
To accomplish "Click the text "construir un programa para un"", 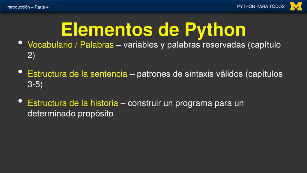I will tap(186, 103).
